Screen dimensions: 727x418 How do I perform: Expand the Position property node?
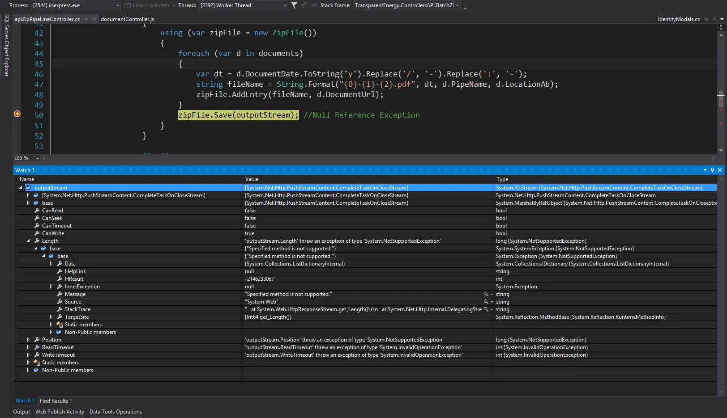click(28, 340)
